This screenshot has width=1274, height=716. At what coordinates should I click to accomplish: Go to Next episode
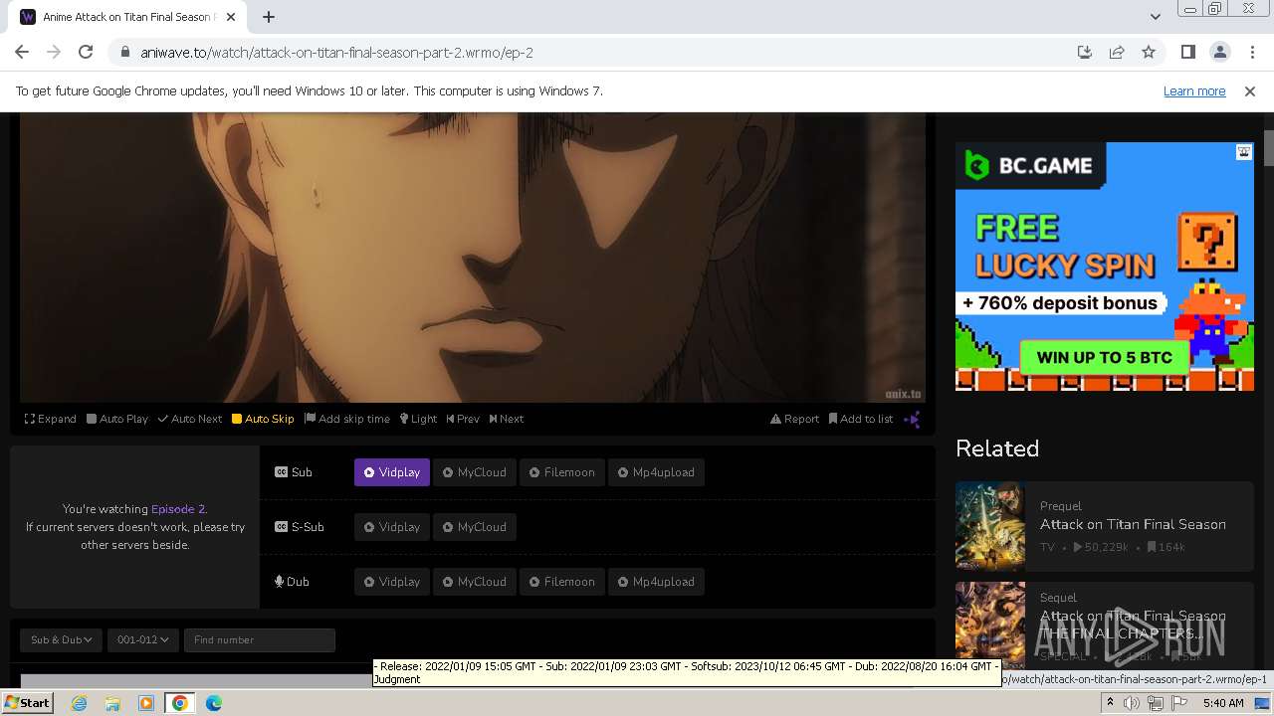click(506, 419)
